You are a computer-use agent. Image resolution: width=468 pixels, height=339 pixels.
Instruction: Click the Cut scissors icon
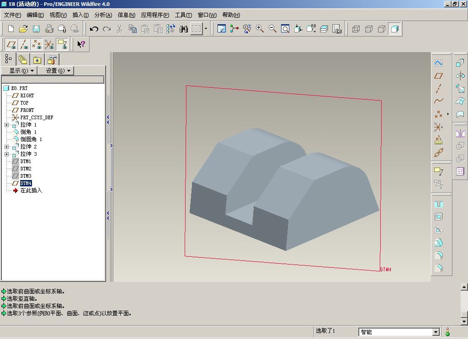tap(119, 29)
